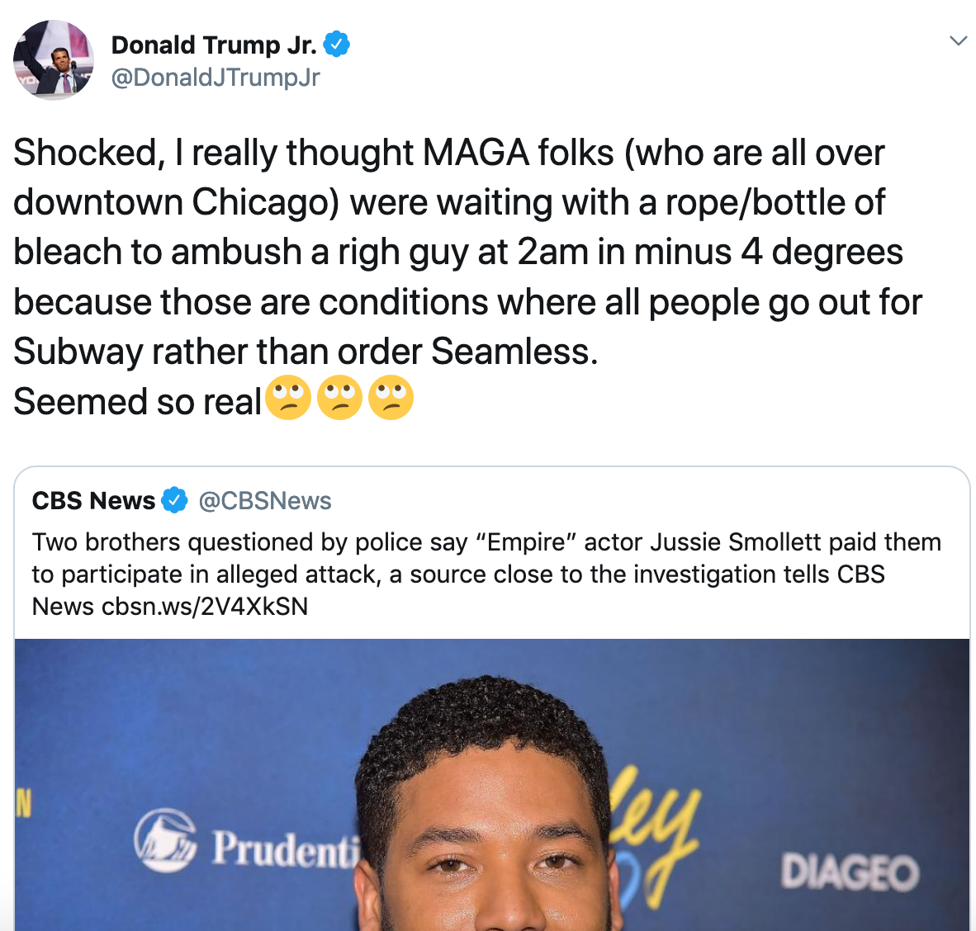976x931 pixels.
Task: Click 'Subway rather than order Seamless' line
Action: (x=306, y=352)
